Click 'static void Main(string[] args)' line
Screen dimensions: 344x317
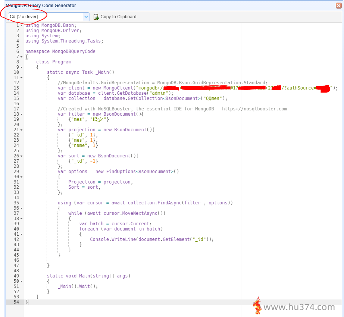point(89,276)
